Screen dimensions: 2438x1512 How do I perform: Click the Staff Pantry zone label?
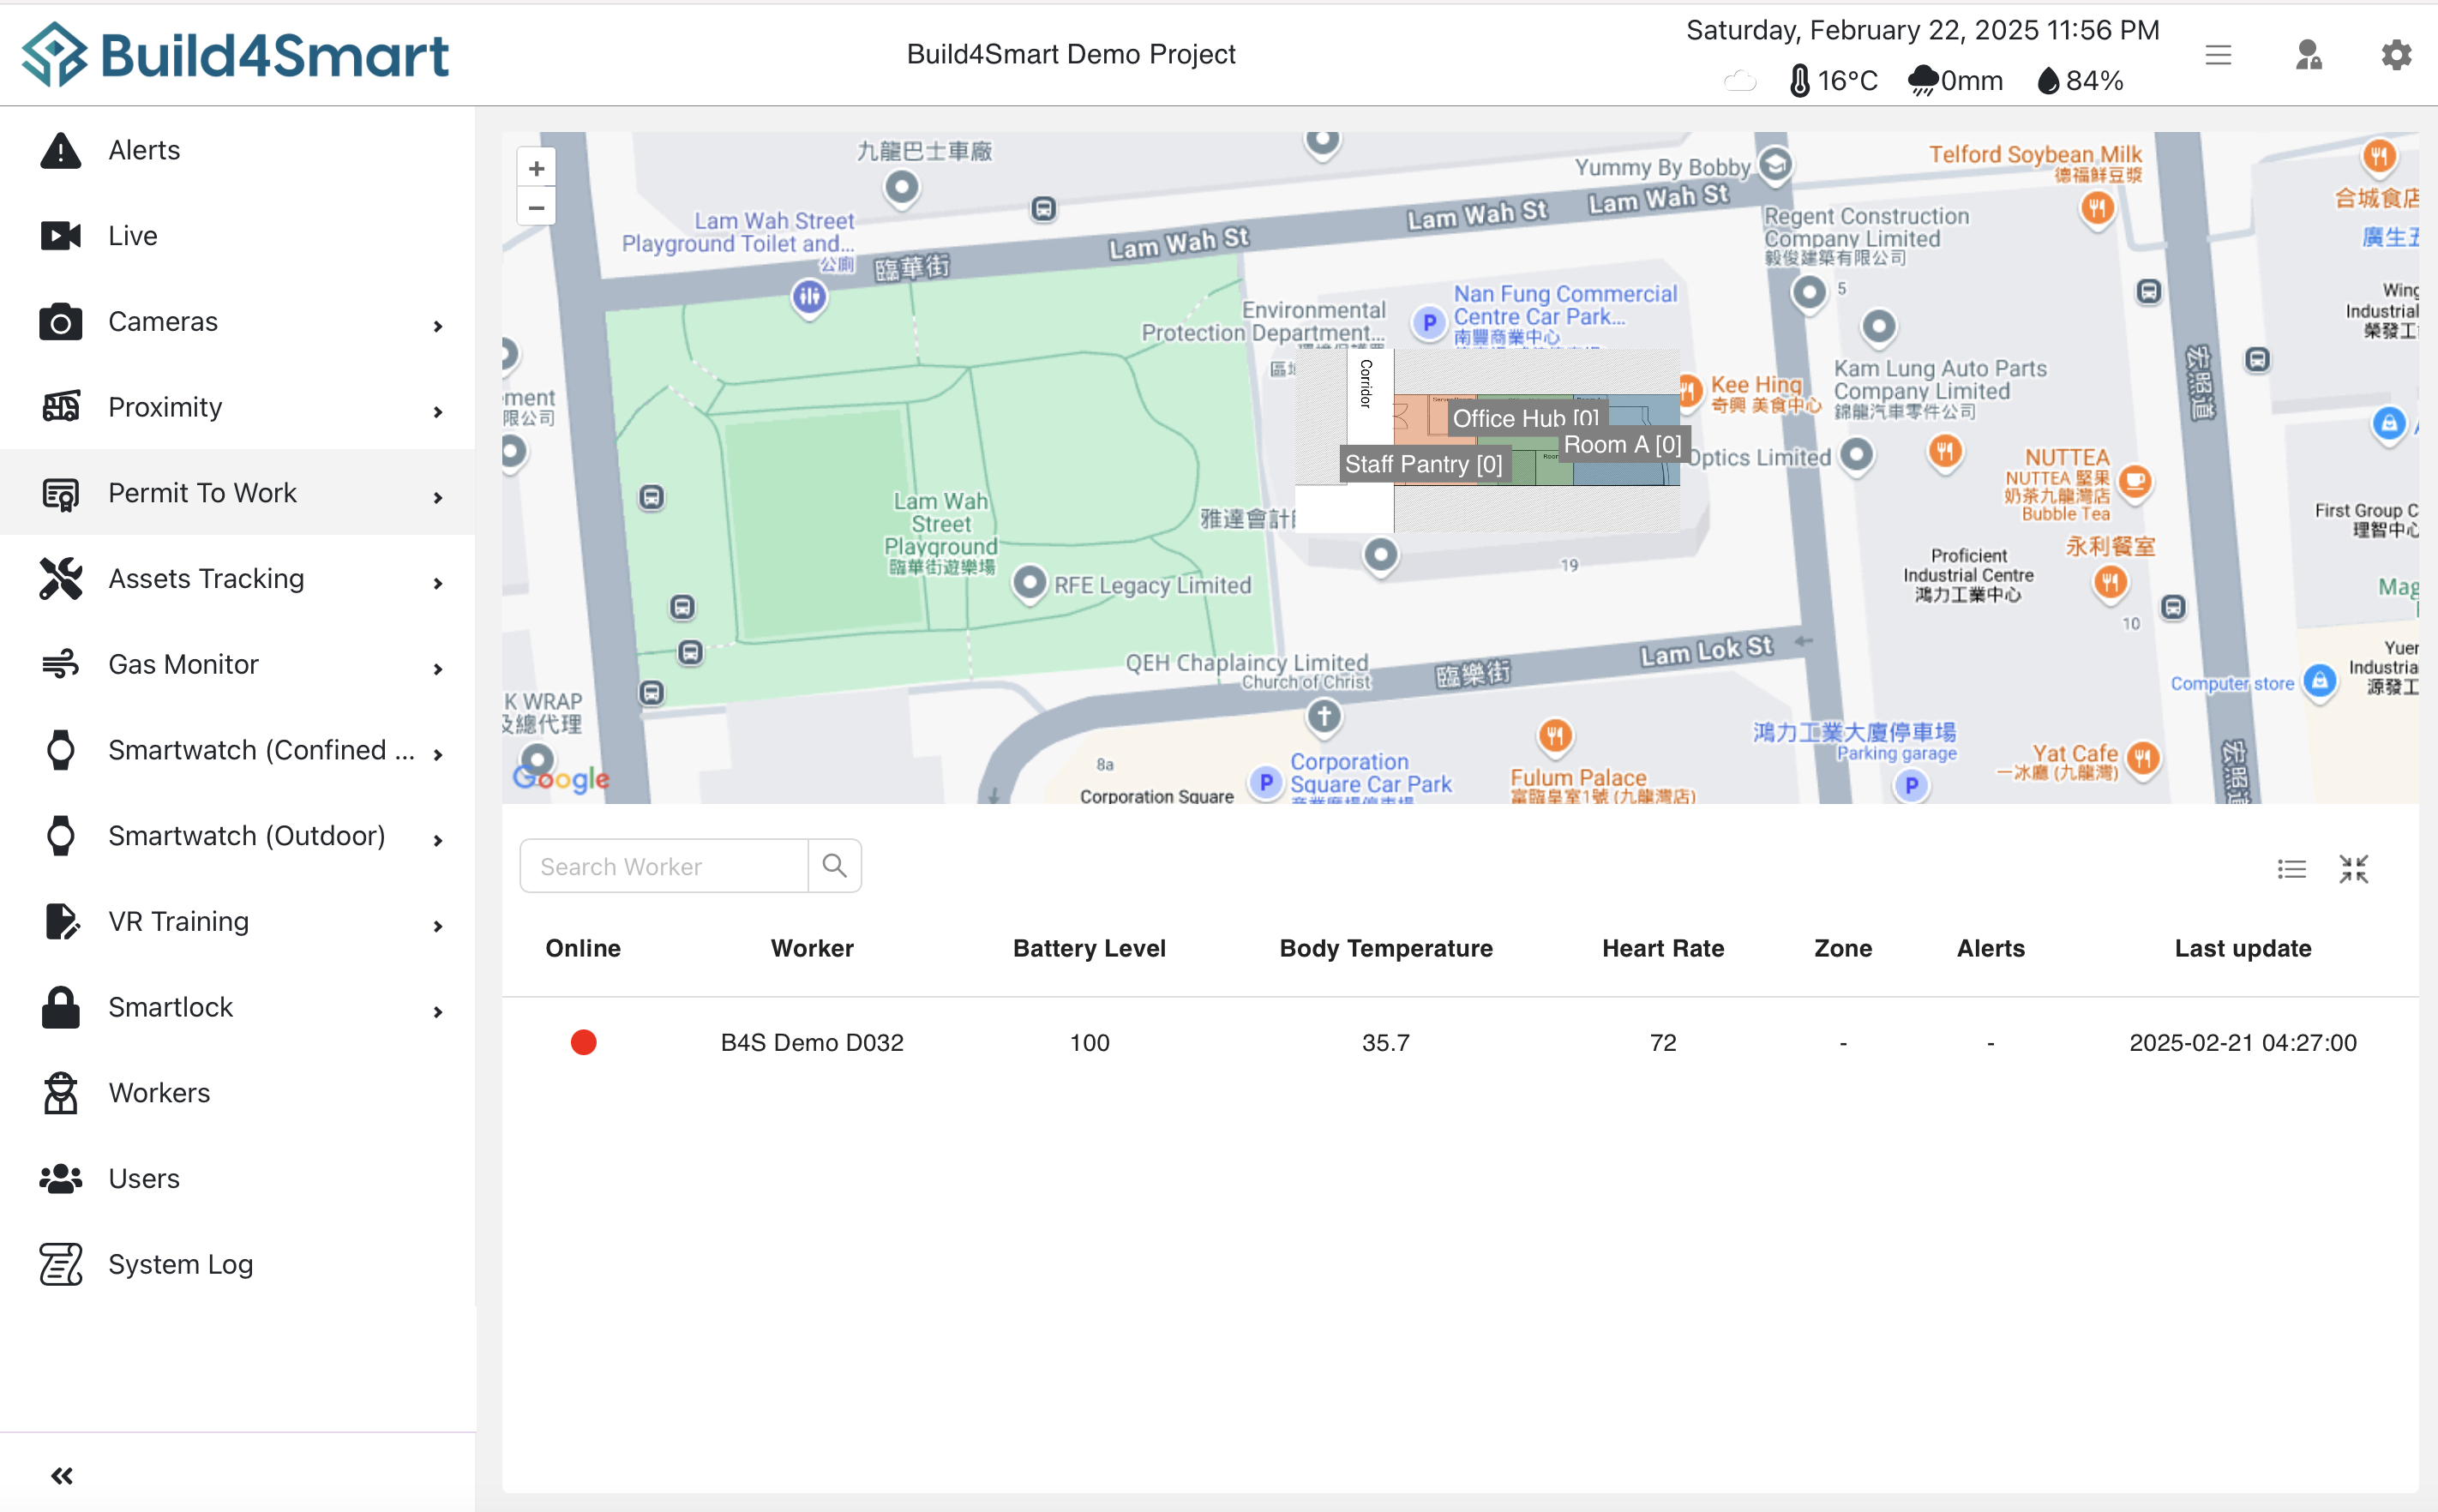1424,464
